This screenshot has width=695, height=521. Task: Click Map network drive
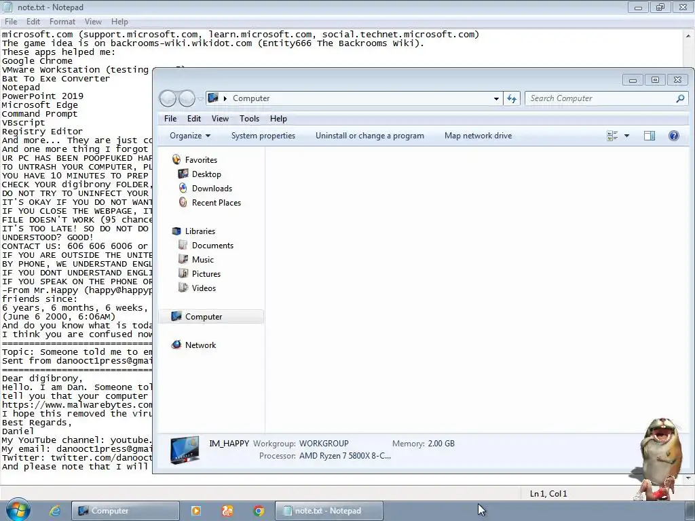click(x=478, y=136)
